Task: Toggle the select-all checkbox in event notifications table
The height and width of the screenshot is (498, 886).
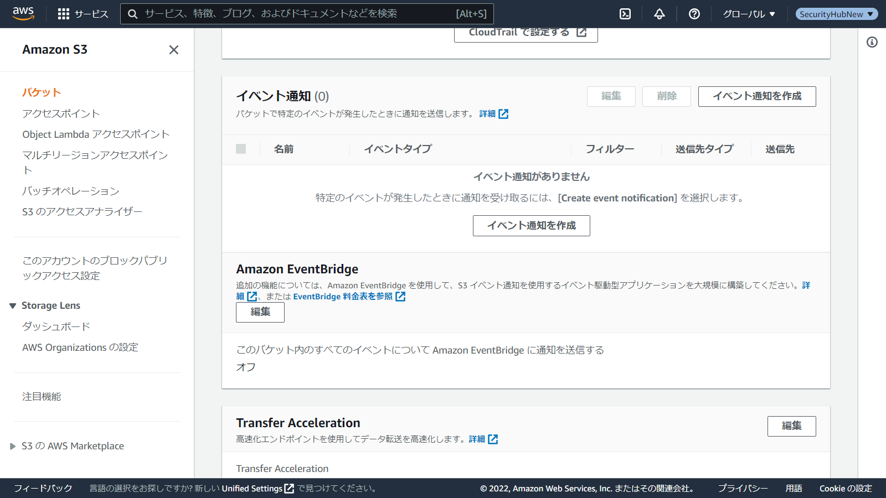Action: pos(241,149)
